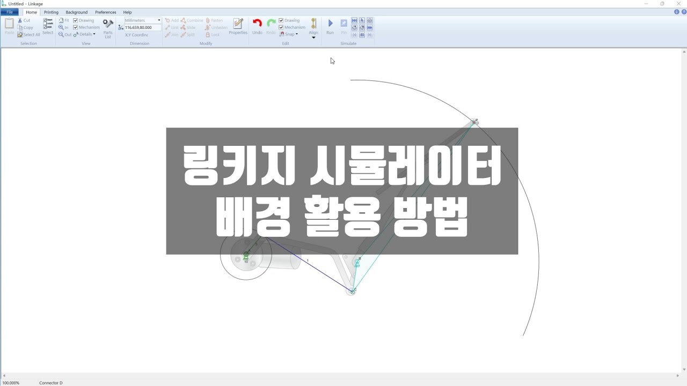
Task: Click the step-back simulate icon
Action: coord(354,34)
